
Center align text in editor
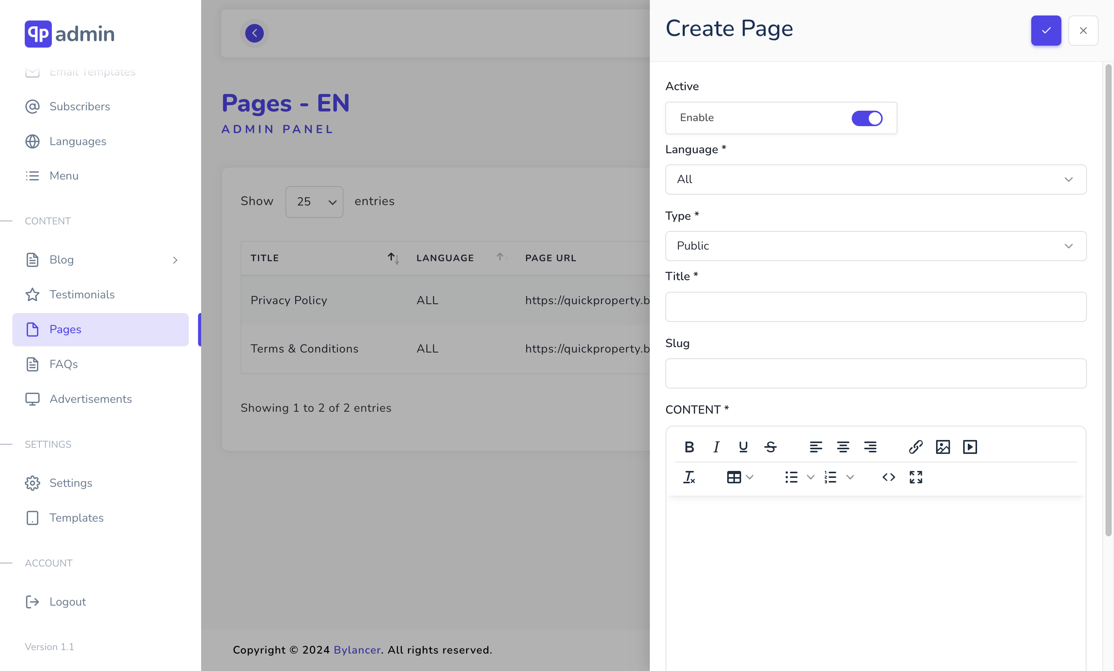pyautogui.click(x=843, y=447)
